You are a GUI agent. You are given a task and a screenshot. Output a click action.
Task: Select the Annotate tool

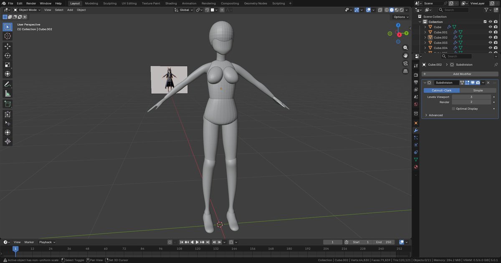coord(8,84)
